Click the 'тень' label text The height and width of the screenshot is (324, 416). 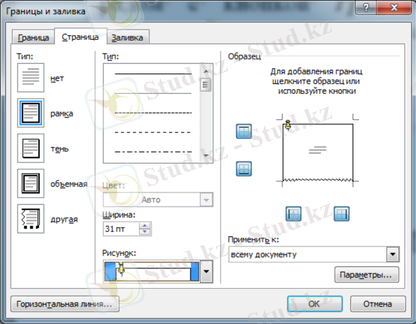[59, 149]
